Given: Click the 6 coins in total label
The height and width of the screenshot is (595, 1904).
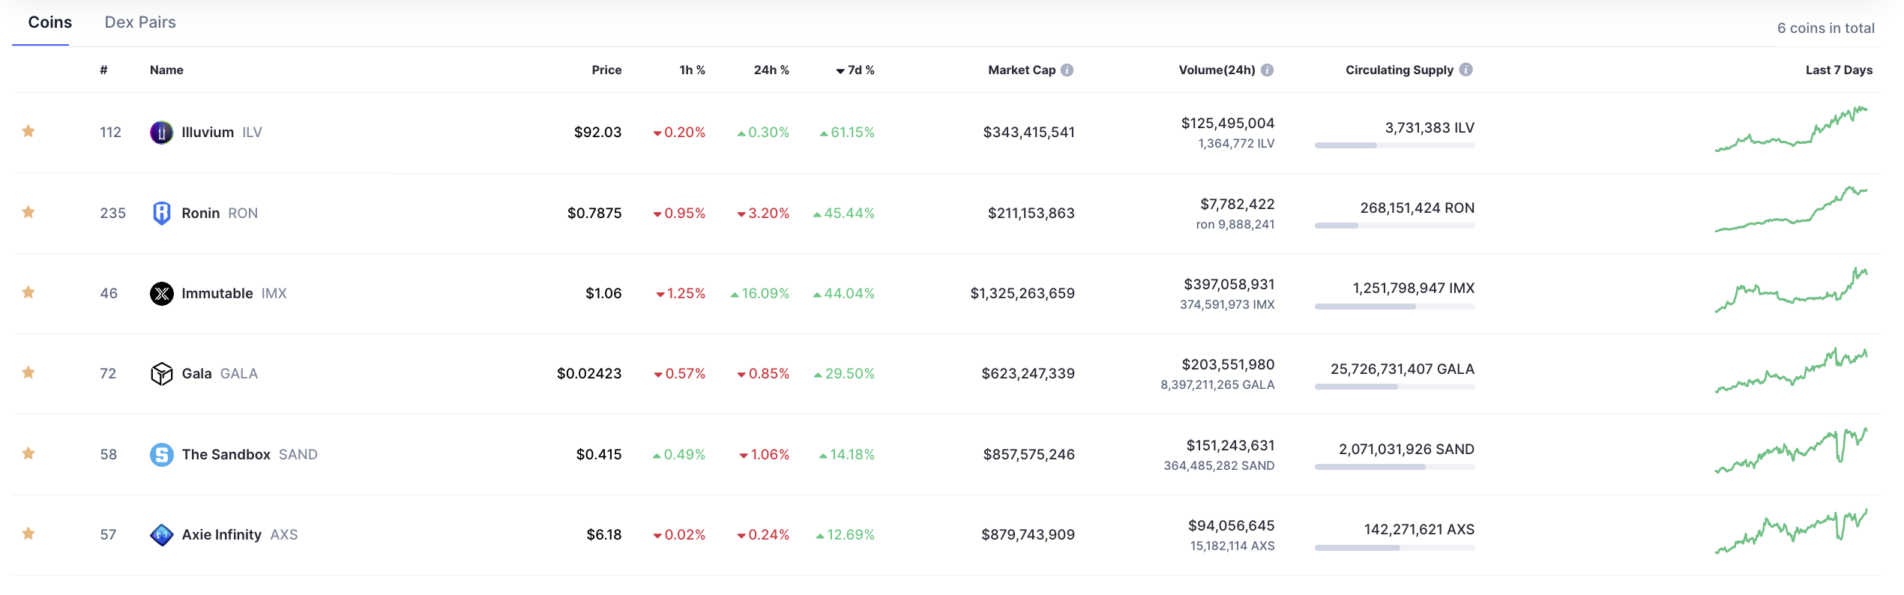Looking at the screenshot, I should click(1826, 28).
